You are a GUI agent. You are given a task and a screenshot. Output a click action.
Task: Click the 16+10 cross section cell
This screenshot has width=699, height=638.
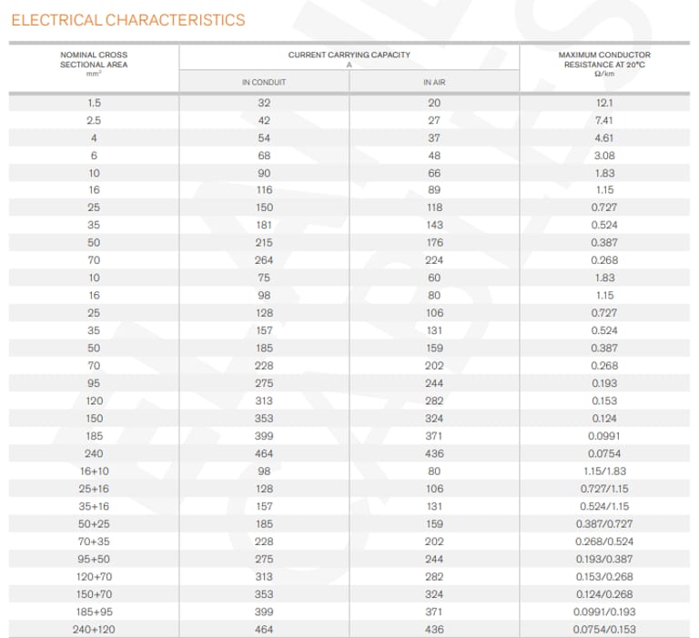[x=94, y=471]
